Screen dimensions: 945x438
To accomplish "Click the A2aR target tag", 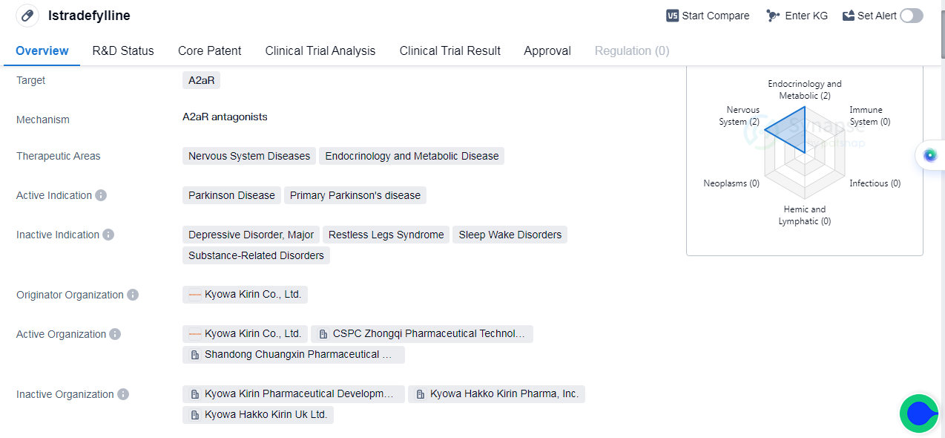I will tap(201, 80).
